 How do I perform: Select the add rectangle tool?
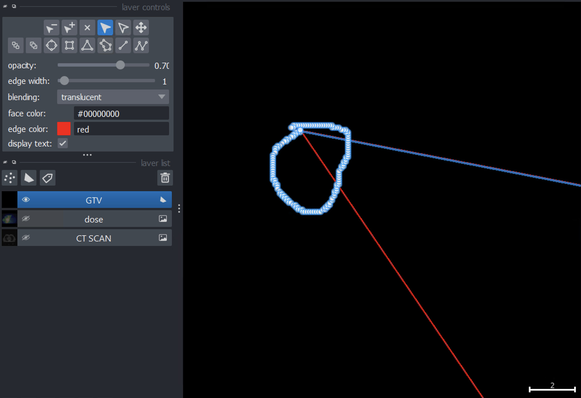(69, 45)
